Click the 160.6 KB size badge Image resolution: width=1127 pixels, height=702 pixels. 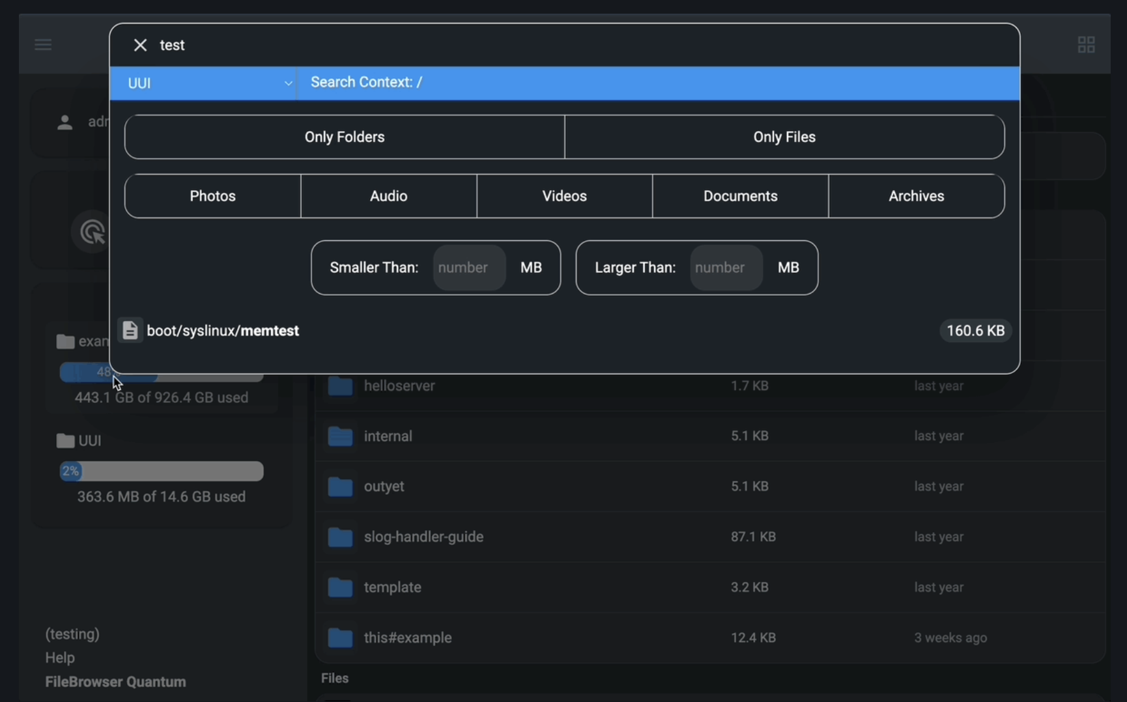[975, 331]
